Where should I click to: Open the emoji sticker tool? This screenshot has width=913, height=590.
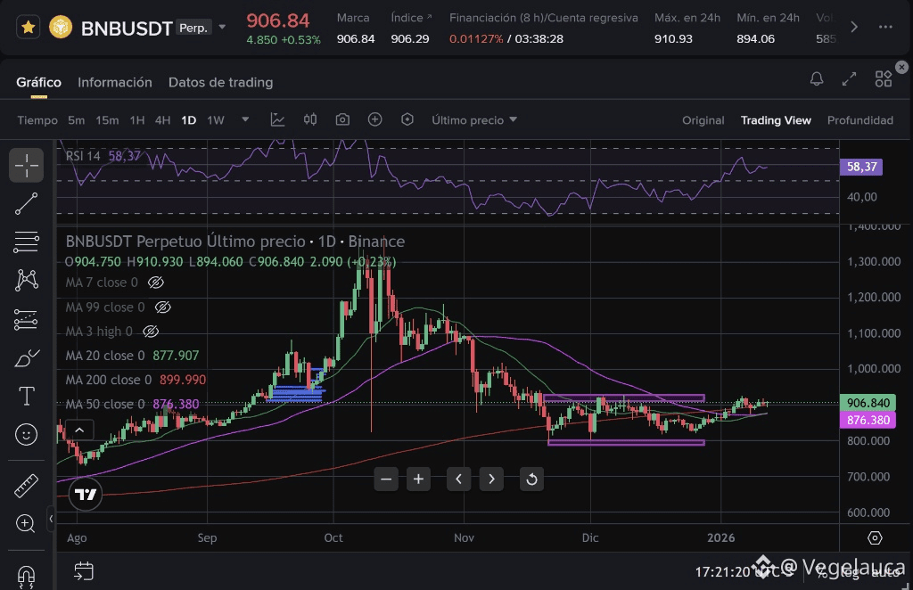click(x=26, y=435)
